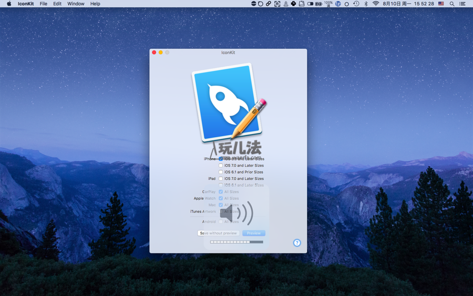473x296 pixels.
Task: Toggle Apple Watch All Sizes checkbox
Action: coord(221,198)
